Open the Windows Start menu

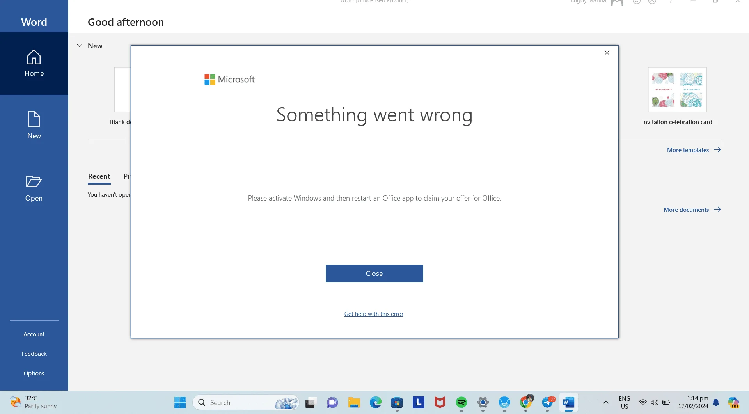(x=180, y=403)
